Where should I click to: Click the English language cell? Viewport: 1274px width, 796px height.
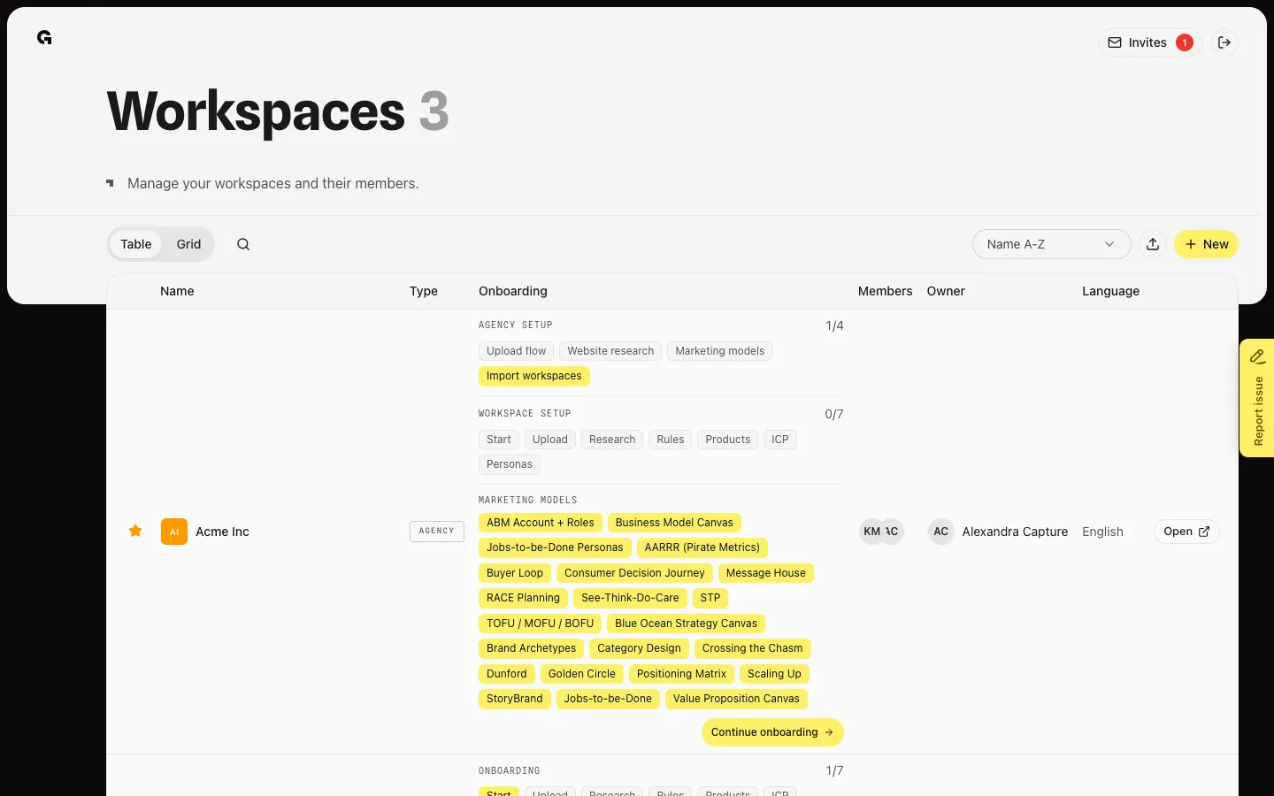click(1102, 532)
